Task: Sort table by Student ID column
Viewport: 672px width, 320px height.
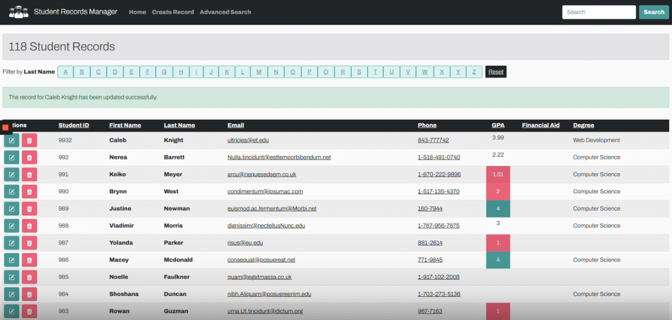Action: pyautogui.click(x=73, y=125)
